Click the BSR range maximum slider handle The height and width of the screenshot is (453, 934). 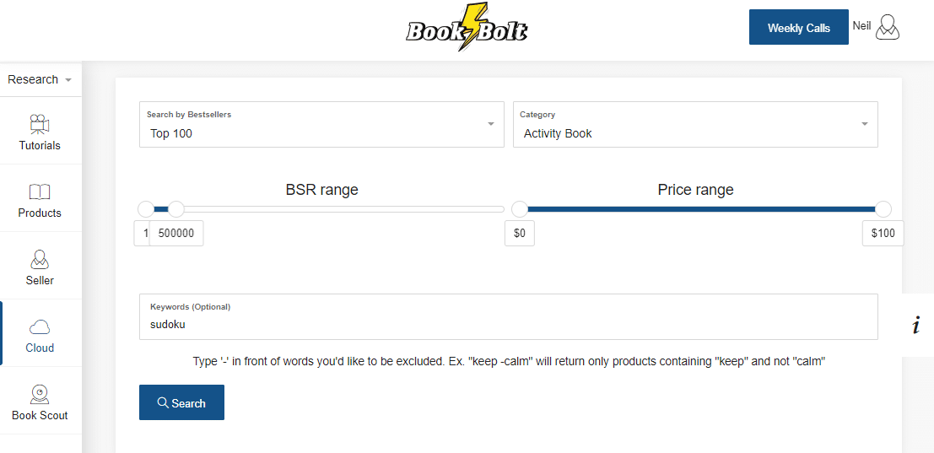click(x=176, y=209)
